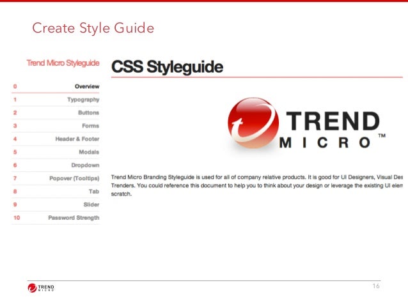Go to Popover (Tooltips) section
This screenshot has width=408, height=306.
click(x=56, y=178)
